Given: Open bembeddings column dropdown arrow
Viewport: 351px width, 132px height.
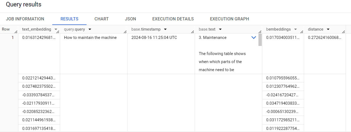Looking at the screenshot, I should (295, 29).
